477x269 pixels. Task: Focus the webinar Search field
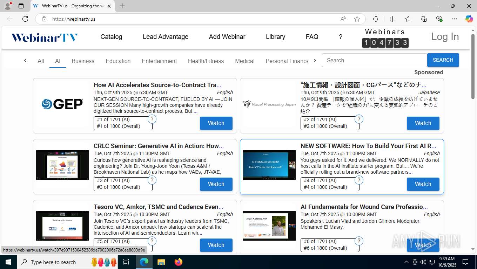[374, 60]
